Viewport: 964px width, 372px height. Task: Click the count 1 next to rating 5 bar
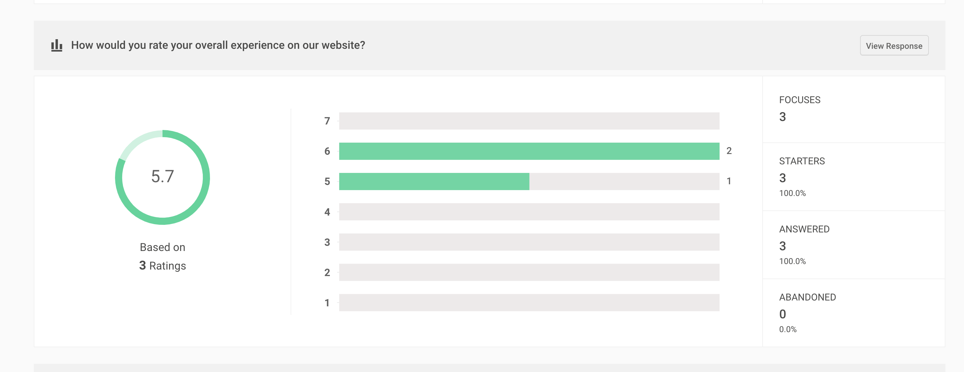(729, 181)
